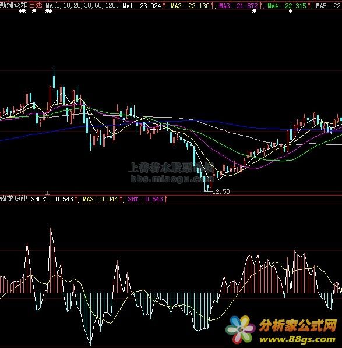Screen dimensions: 342x348
Task: Click the 12.53 low price label
Action: click(x=221, y=191)
